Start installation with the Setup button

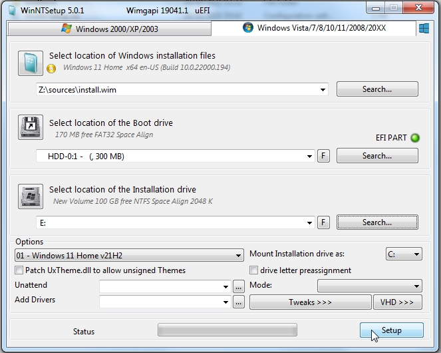click(392, 330)
